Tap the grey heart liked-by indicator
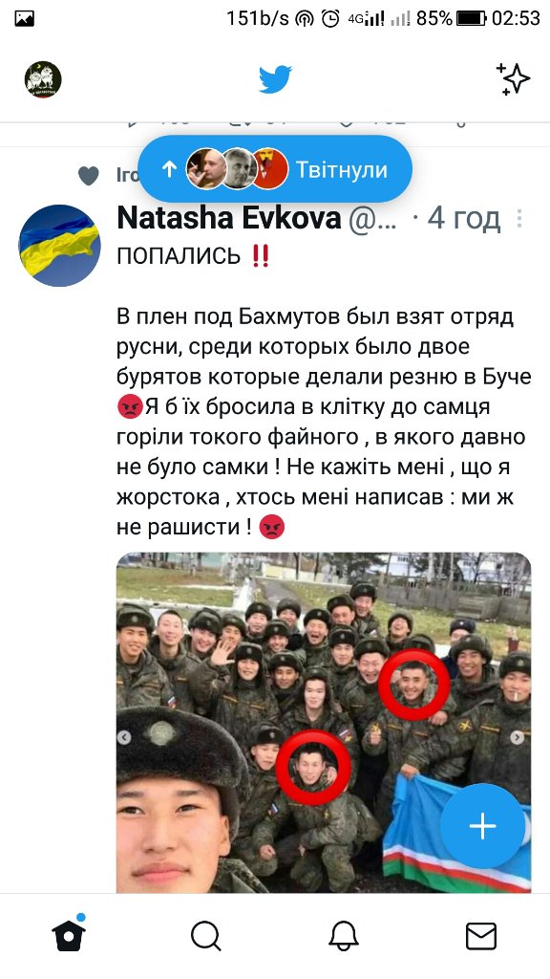The width and height of the screenshot is (550, 979). [89, 176]
